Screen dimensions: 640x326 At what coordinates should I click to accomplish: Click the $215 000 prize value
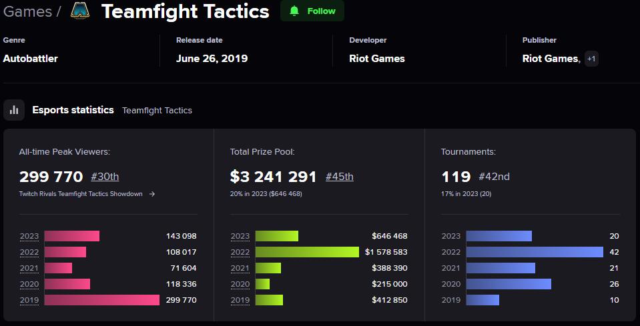[x=390, y=284]
